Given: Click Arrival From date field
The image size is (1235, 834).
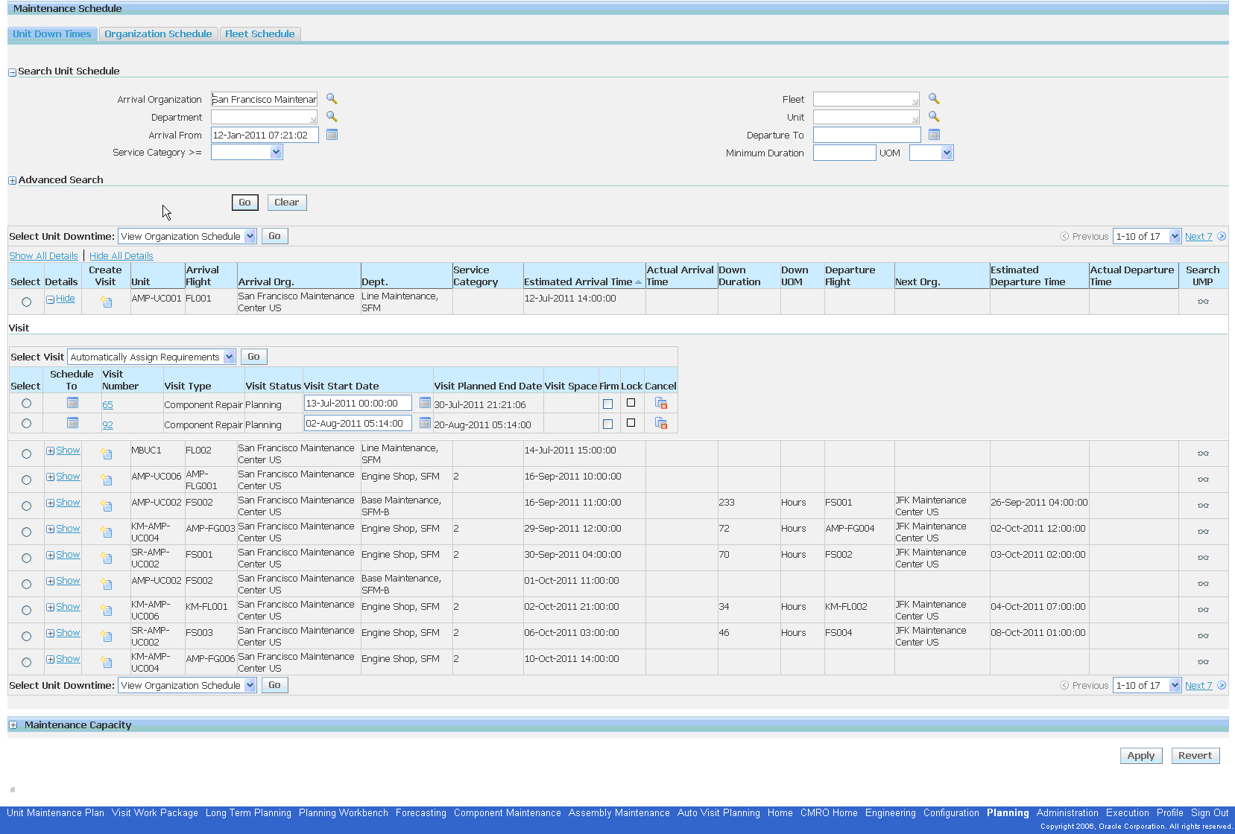Looking at the screenshot, I should [x=265, y=135].
